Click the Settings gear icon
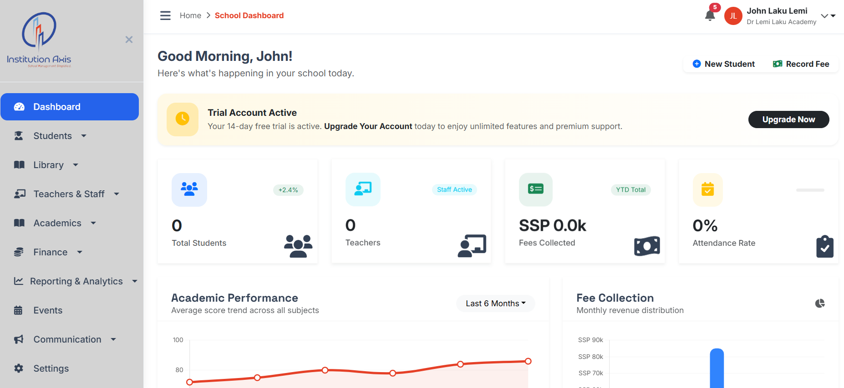Image resolution: width=844 pixels, height=388 pixels. pos(19,368)
